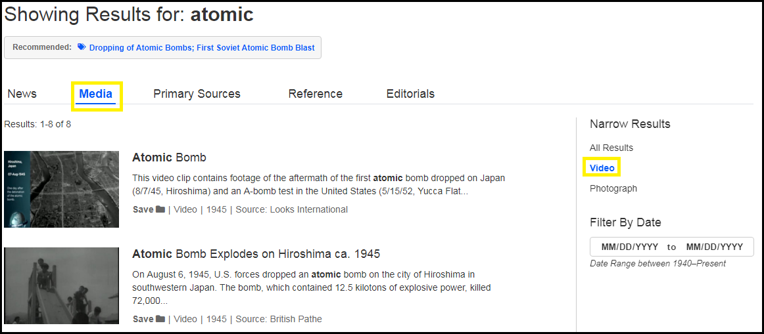The height and width of the screenshot is (334, 764).
Task: Click the end date MM/DD/YYYY field
Action: pyautogui.click(x=714, y=247)
